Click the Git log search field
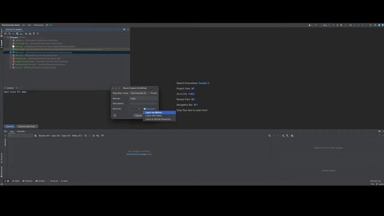Viewport: 384px width, 216px height. [x=20, y=136]
